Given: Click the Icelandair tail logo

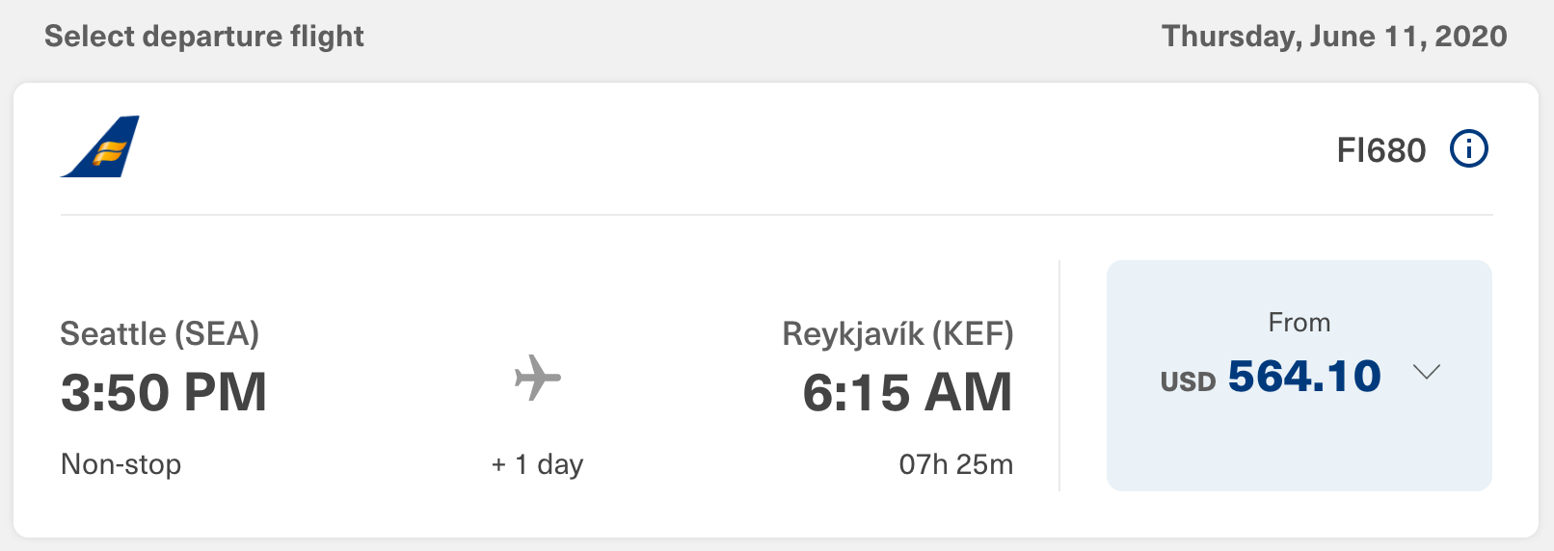Looking at the screenshot, I should point(100,146).
